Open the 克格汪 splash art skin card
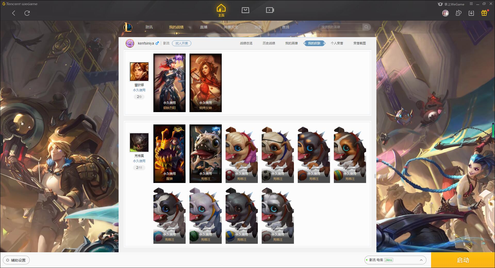This screenshot has height=268, width=495. pyautogui.click(x=205, y=154)
